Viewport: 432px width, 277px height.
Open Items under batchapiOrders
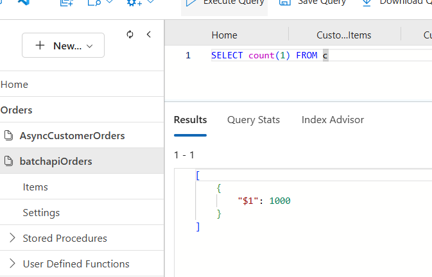[x=82, y=187]
